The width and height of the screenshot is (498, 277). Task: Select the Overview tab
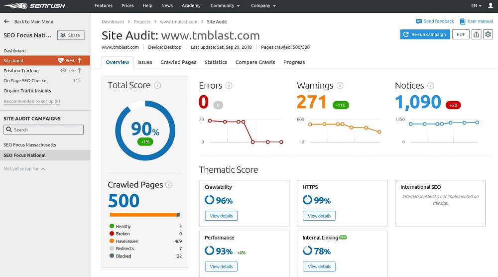coord(118,62)
